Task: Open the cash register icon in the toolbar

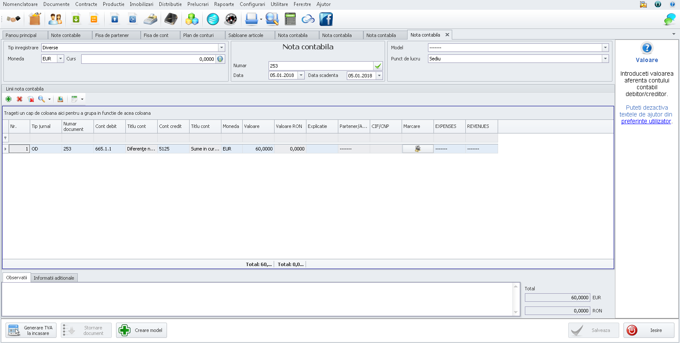Action: [x=150, y=19]
